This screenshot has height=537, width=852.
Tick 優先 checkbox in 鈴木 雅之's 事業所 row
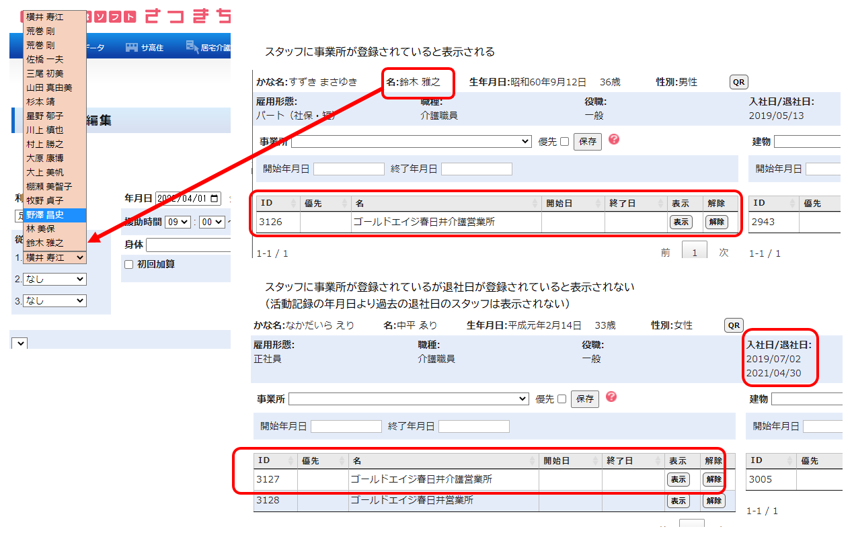(564, 142)
